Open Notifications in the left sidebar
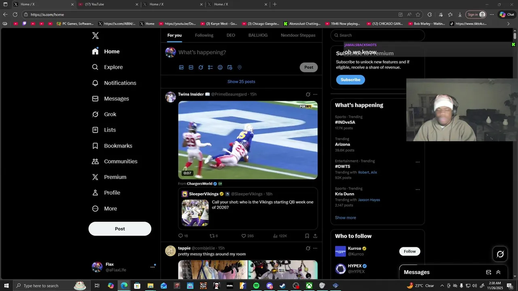 pyautogui.click(x=114, y=83)
